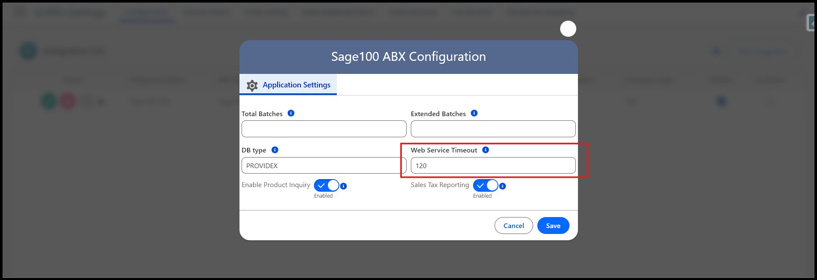Image resolution: width=817 pixels, height=280 pixels.
Task: Click the DB type info icon
Action: (275, 150)
